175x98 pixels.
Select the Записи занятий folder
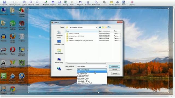pyautogui.click(x=74, y=33)
